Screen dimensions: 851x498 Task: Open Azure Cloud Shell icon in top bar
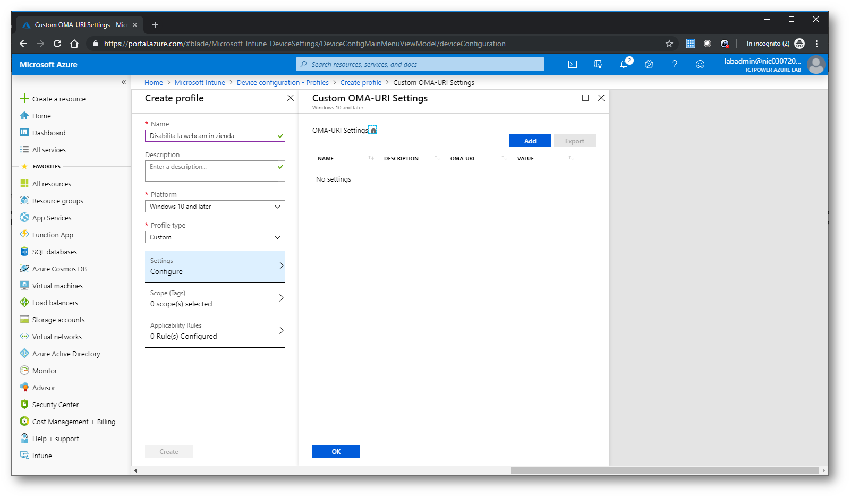573,64
